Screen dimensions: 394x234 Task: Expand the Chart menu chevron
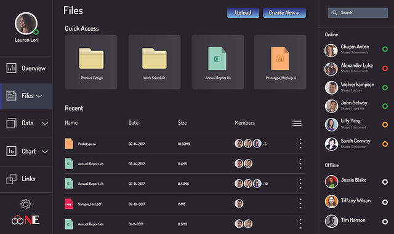45,152
